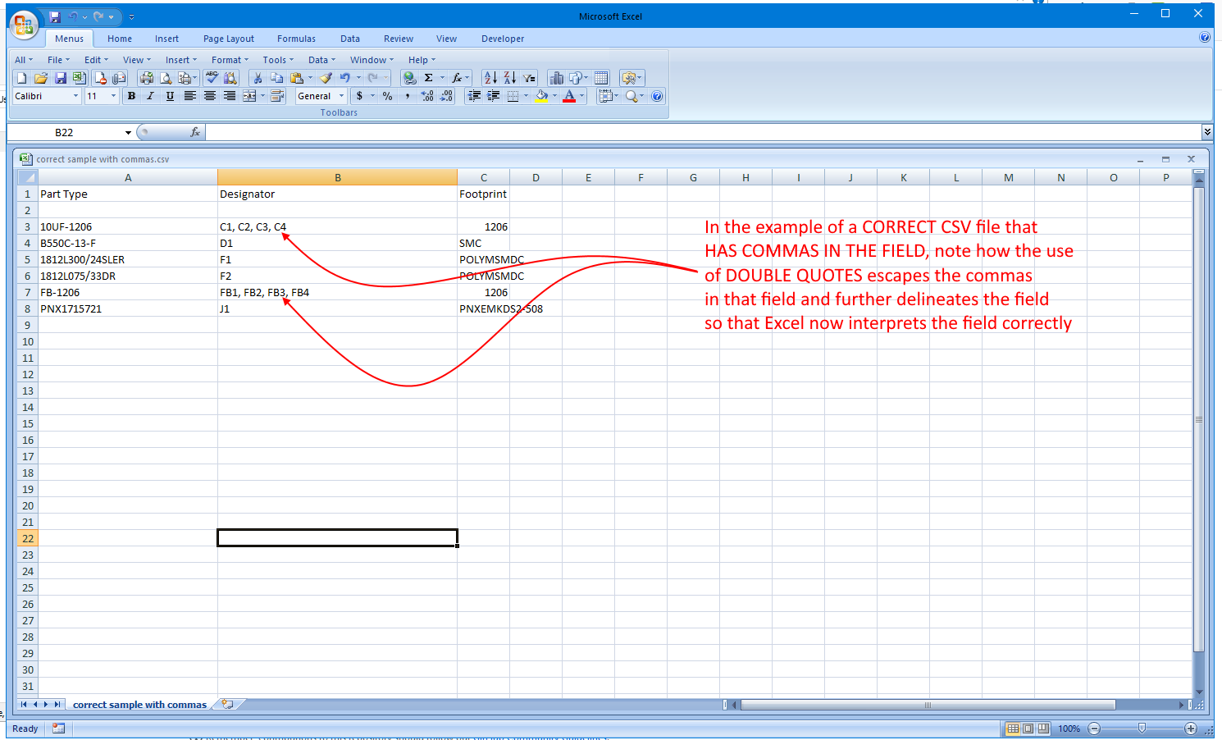Image resolution: width=1222 pixels, height=740 pixels.
Task: Open Print Preview icon
Action: click(166, 78)
